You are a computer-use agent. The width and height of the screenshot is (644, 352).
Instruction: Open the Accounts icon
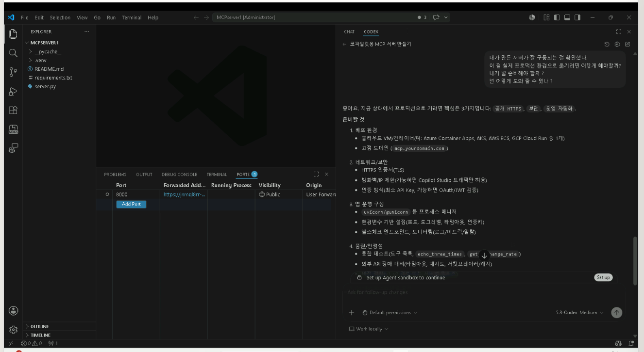(13, 310)
